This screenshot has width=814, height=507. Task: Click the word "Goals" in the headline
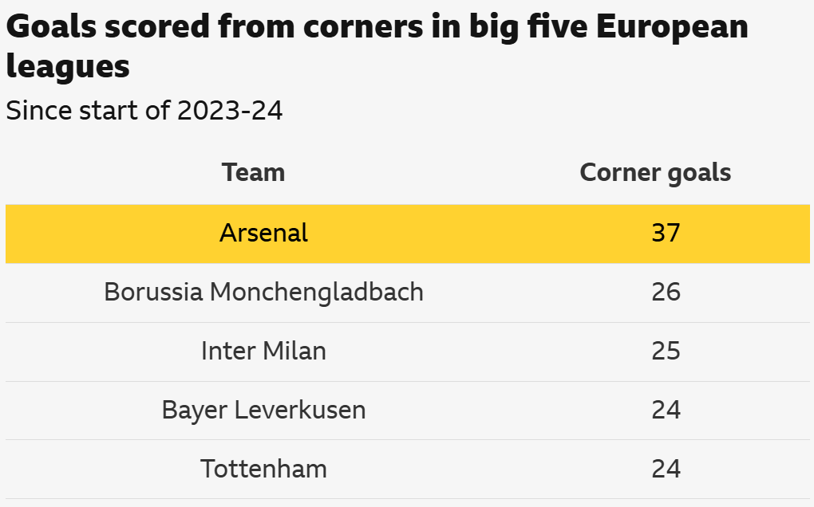point(51,28)
